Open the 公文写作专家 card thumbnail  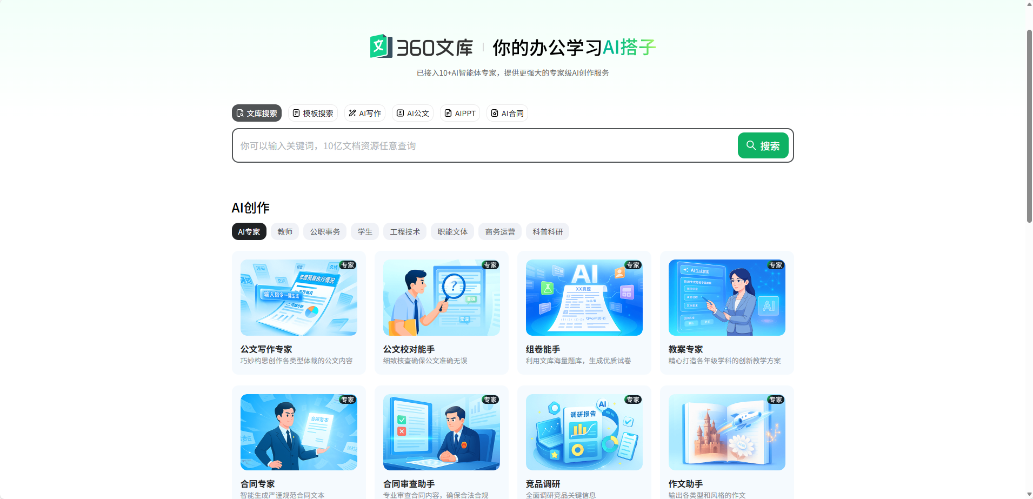(299, 297)
